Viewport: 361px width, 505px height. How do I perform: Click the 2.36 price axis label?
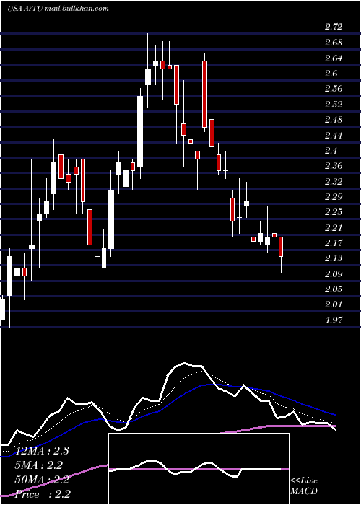pyautogui.click(x=334, y=165)
